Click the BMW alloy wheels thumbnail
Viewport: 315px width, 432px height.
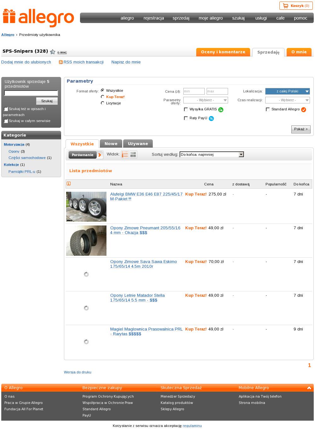tap(86, 207)
